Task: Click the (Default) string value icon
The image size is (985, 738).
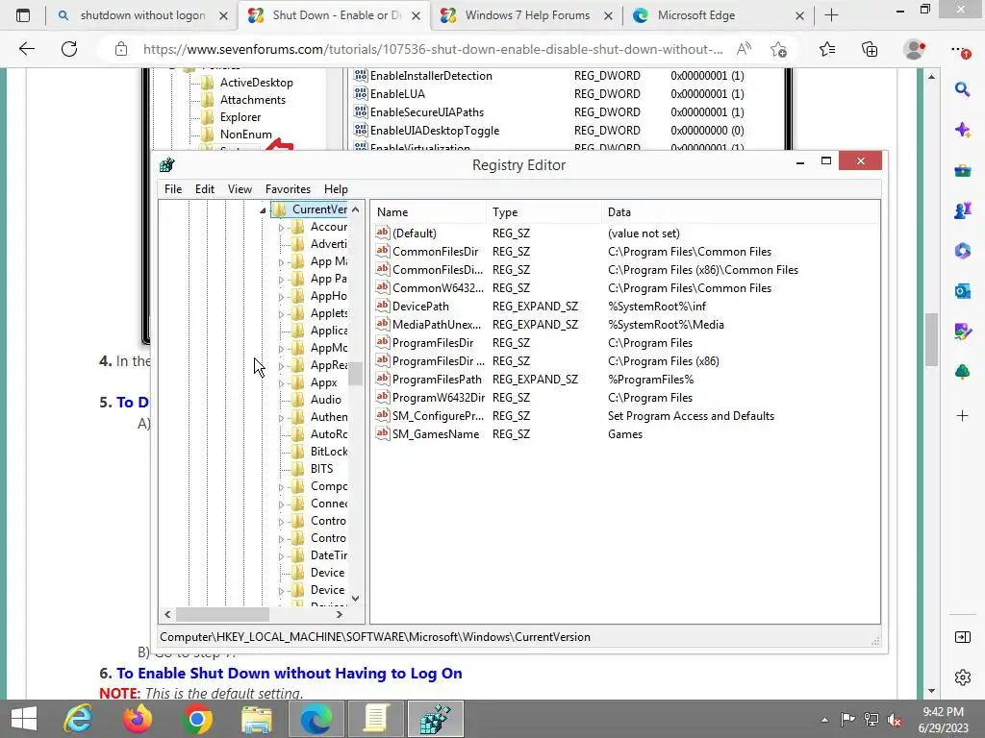Action: [383, 233]
